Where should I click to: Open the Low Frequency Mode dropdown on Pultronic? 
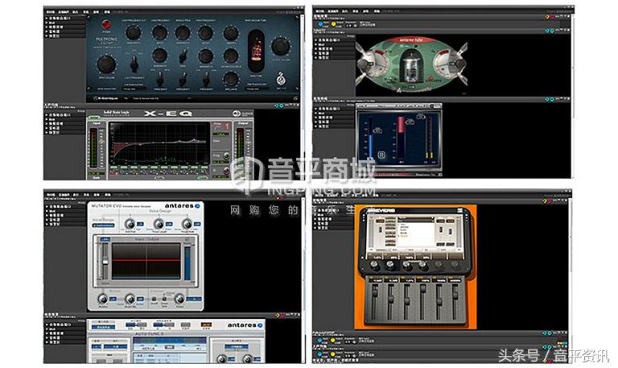click(x=134, y=89)
